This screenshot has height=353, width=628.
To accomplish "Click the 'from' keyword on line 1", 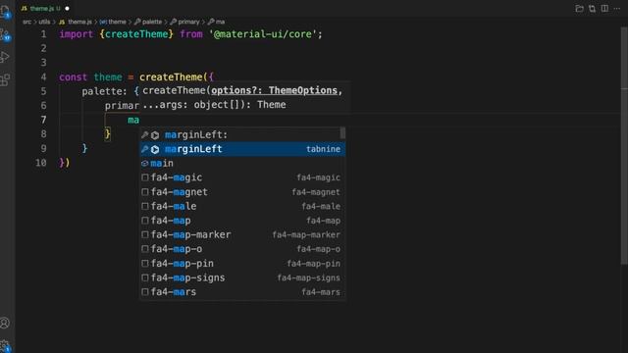I will 191,34.
